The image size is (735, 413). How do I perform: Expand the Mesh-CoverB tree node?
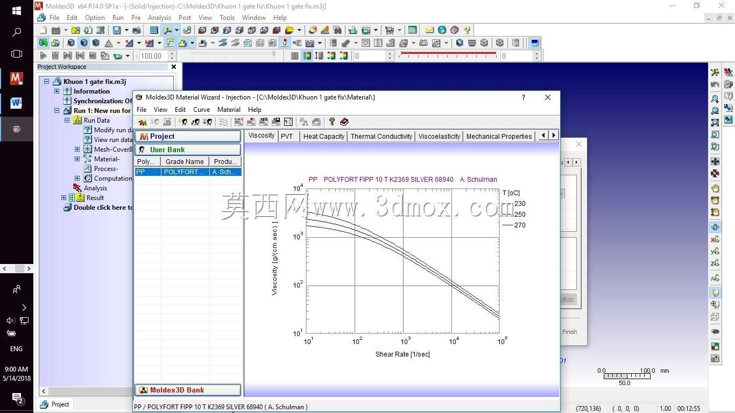[x=77, y=149]
